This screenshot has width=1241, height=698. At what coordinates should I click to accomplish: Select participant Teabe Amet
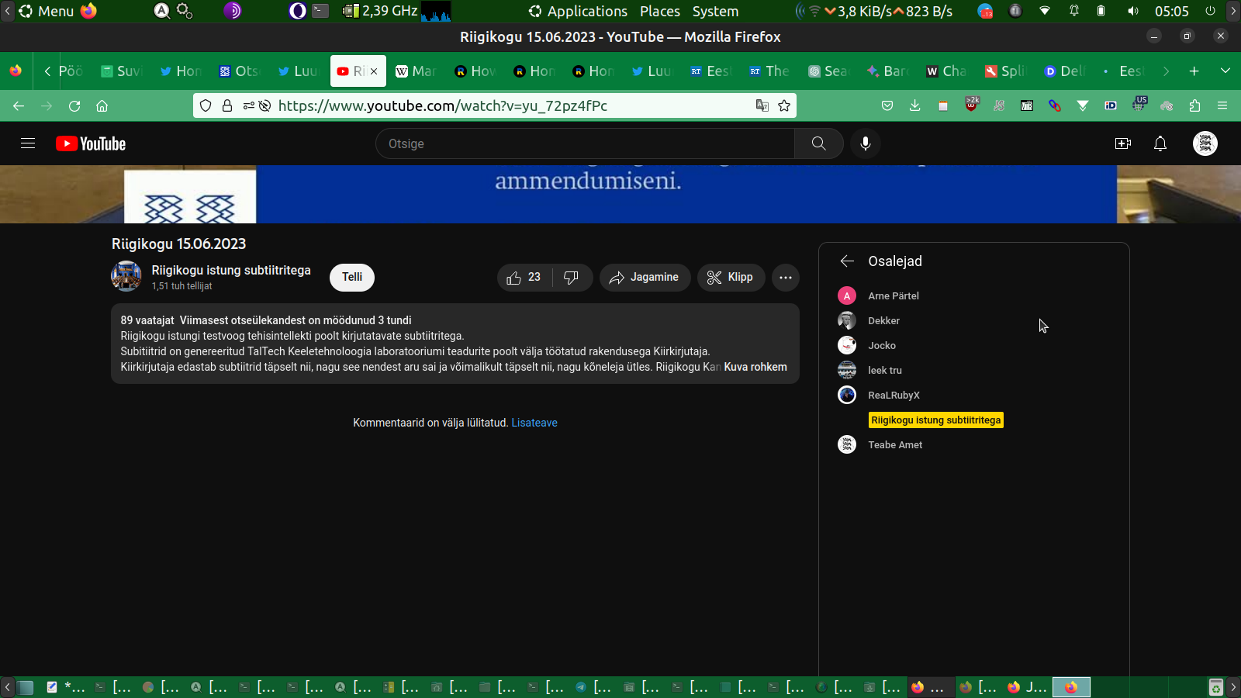[895, 444]
